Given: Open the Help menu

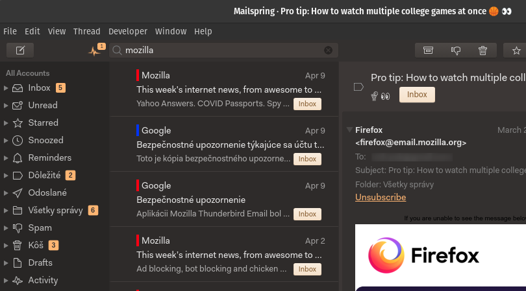Looking at the screenshot, I should 203,32.
